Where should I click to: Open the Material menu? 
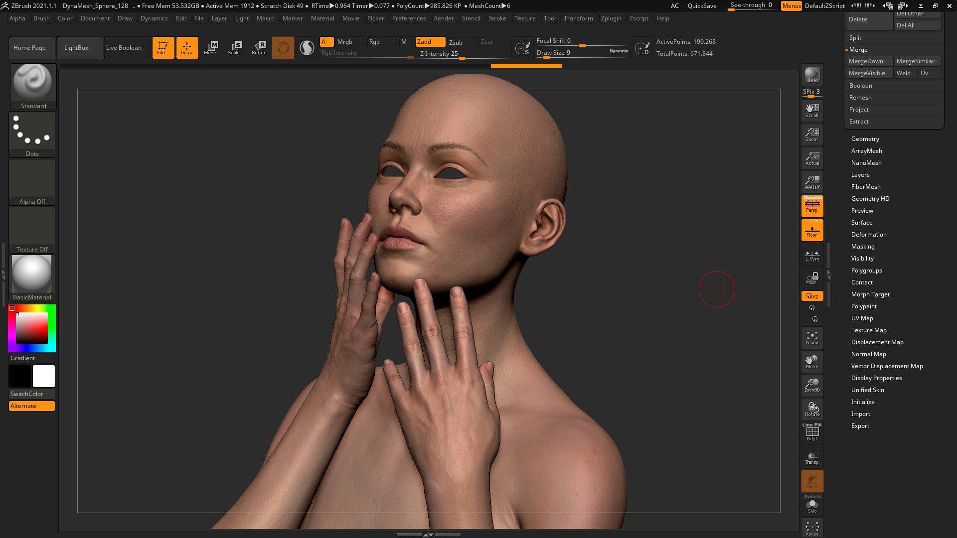point(322,18)
